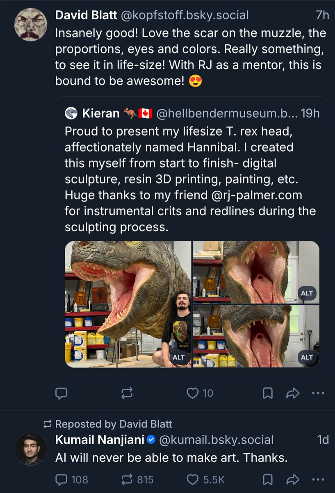The height and width of the screenshot is (493, 335).
Task: Reply to Kumail Nanjiani's post
Action: pos(71,479)
